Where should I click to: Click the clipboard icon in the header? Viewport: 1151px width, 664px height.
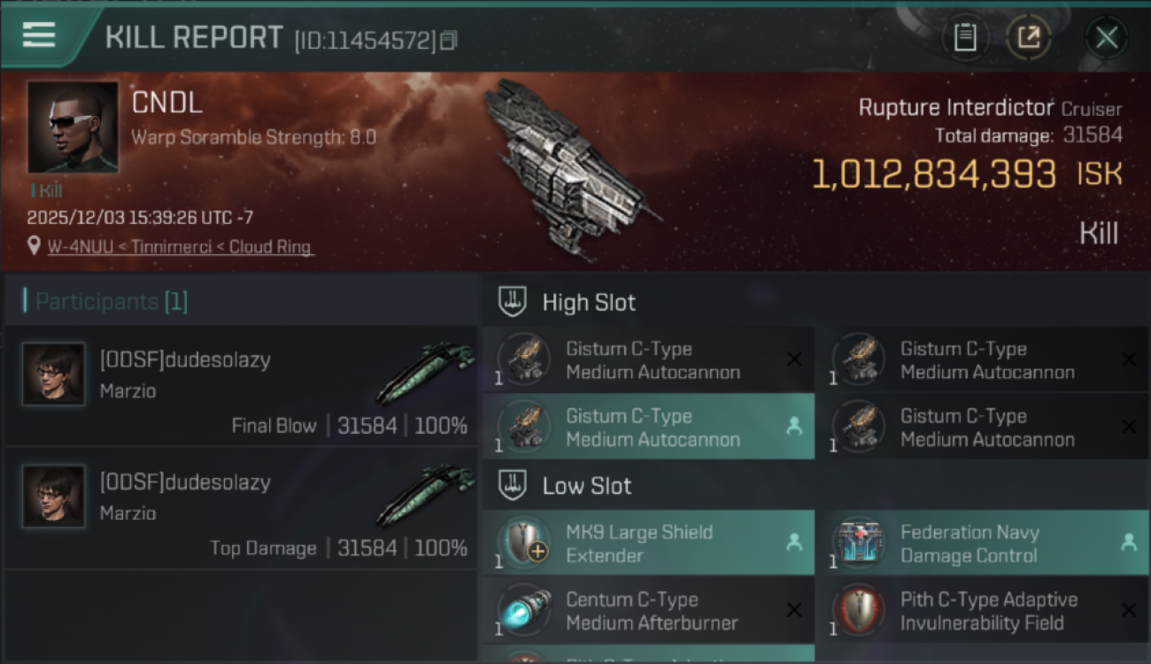tap(964, 37)
